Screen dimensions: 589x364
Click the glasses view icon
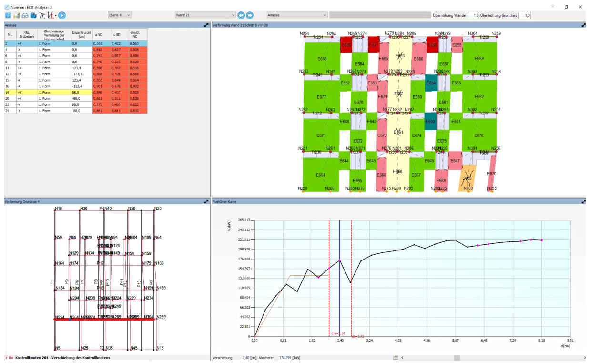click(x=25, y=15)
